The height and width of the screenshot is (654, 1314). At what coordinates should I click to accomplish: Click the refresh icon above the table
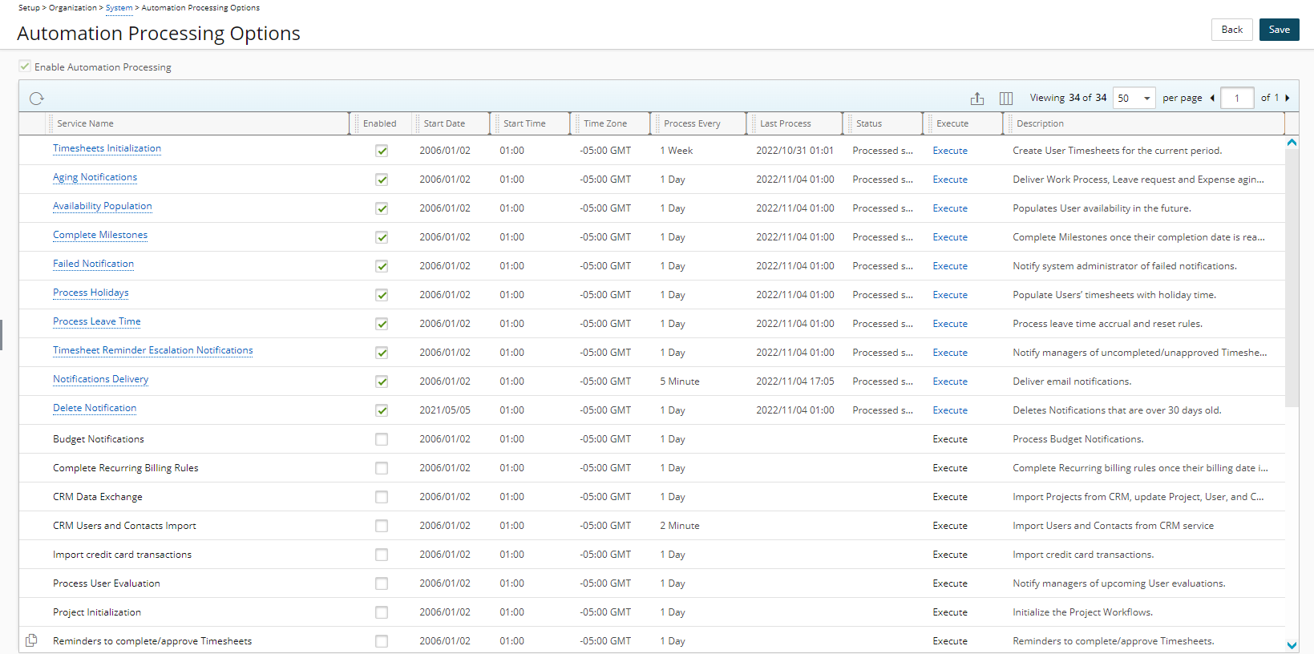click(36, 99)
